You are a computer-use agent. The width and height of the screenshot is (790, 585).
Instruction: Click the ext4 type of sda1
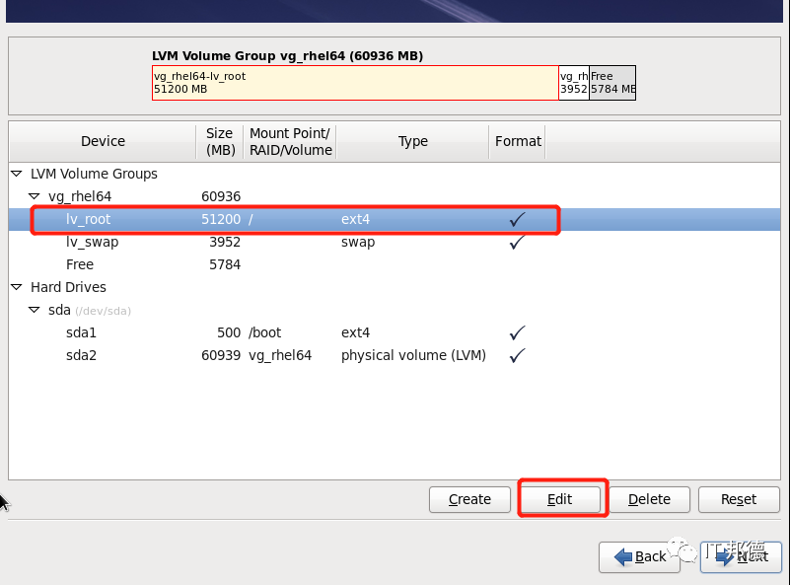tap(355, 333)
